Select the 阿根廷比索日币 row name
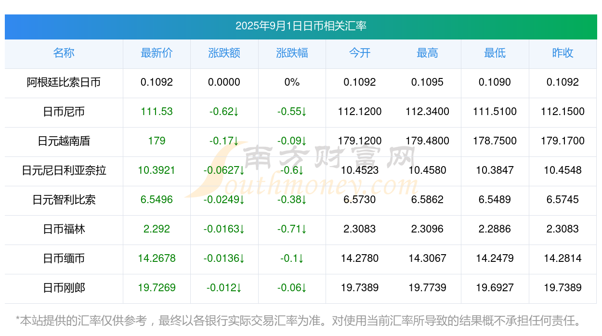 [64, 82]
